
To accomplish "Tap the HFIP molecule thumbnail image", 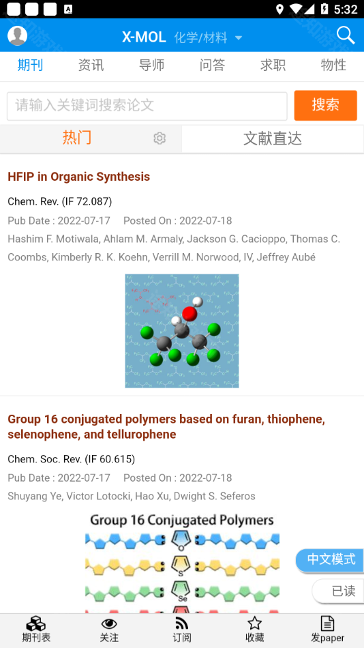I will coord(182,331).
